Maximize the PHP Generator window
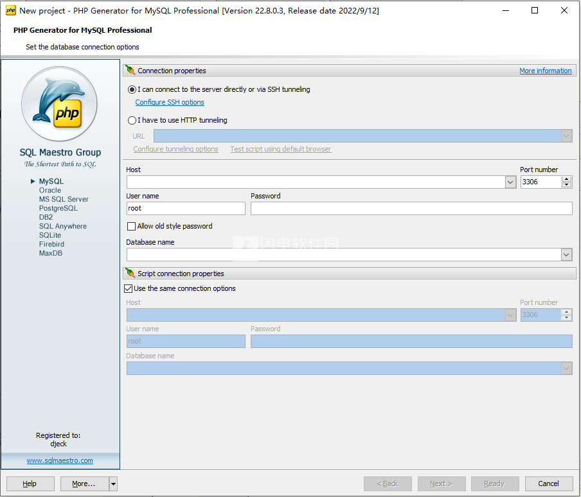 click(x=535, y=10)
